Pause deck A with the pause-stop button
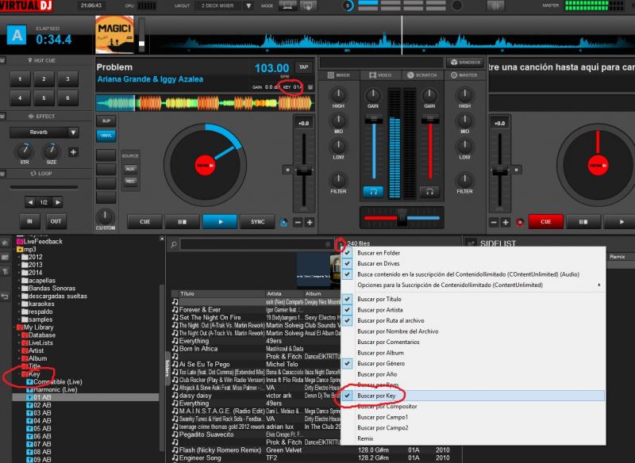Image resolution: width=635 pixels, height=463 pixels. (183, 222)
